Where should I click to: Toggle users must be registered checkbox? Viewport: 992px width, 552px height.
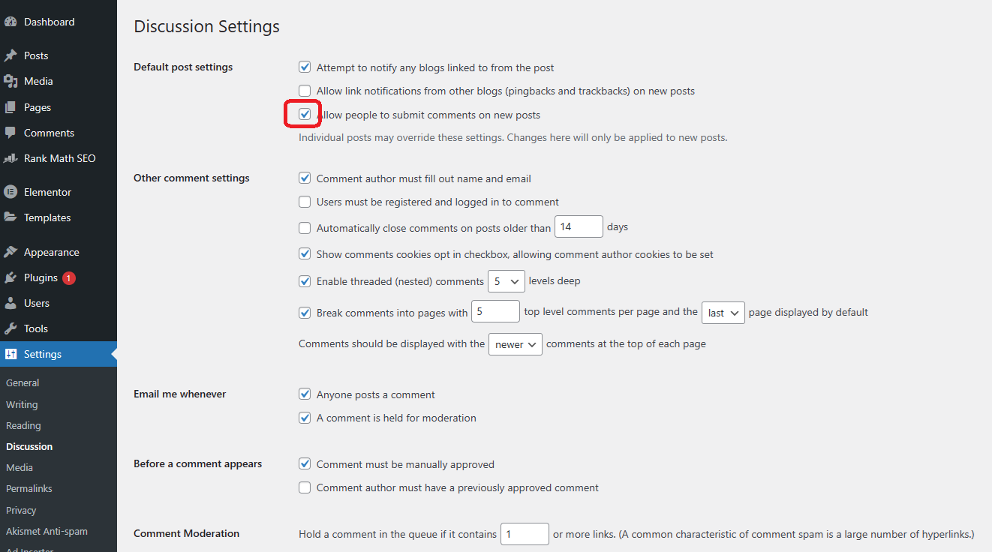tap(305, 202)
